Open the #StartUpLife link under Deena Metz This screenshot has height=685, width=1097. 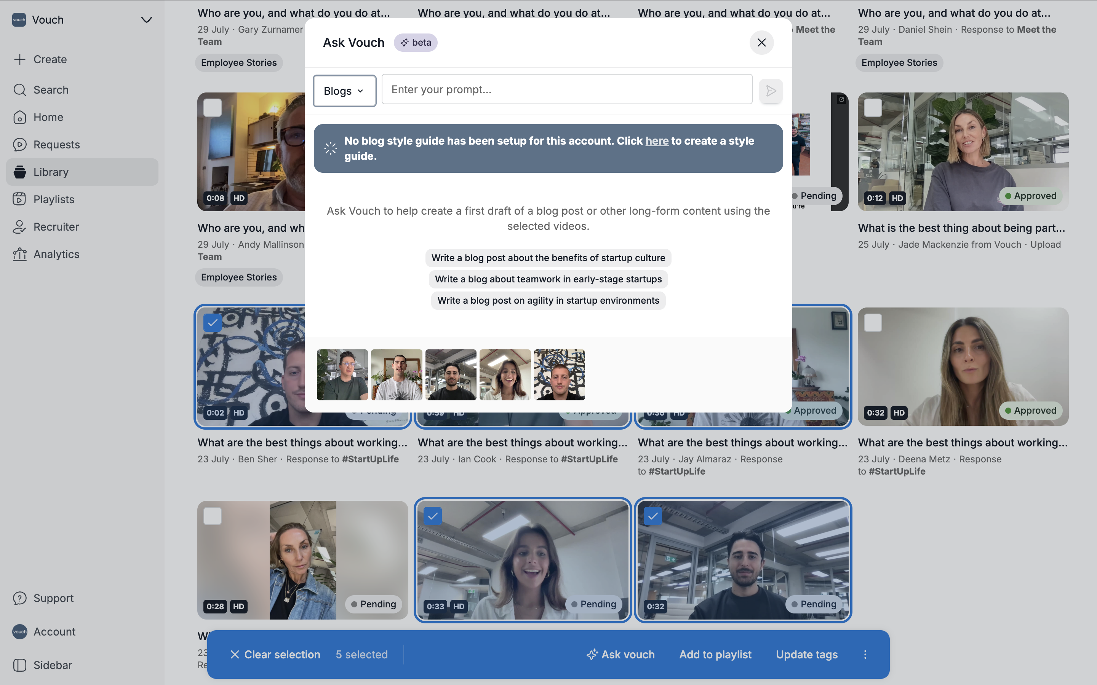point(897,472)
